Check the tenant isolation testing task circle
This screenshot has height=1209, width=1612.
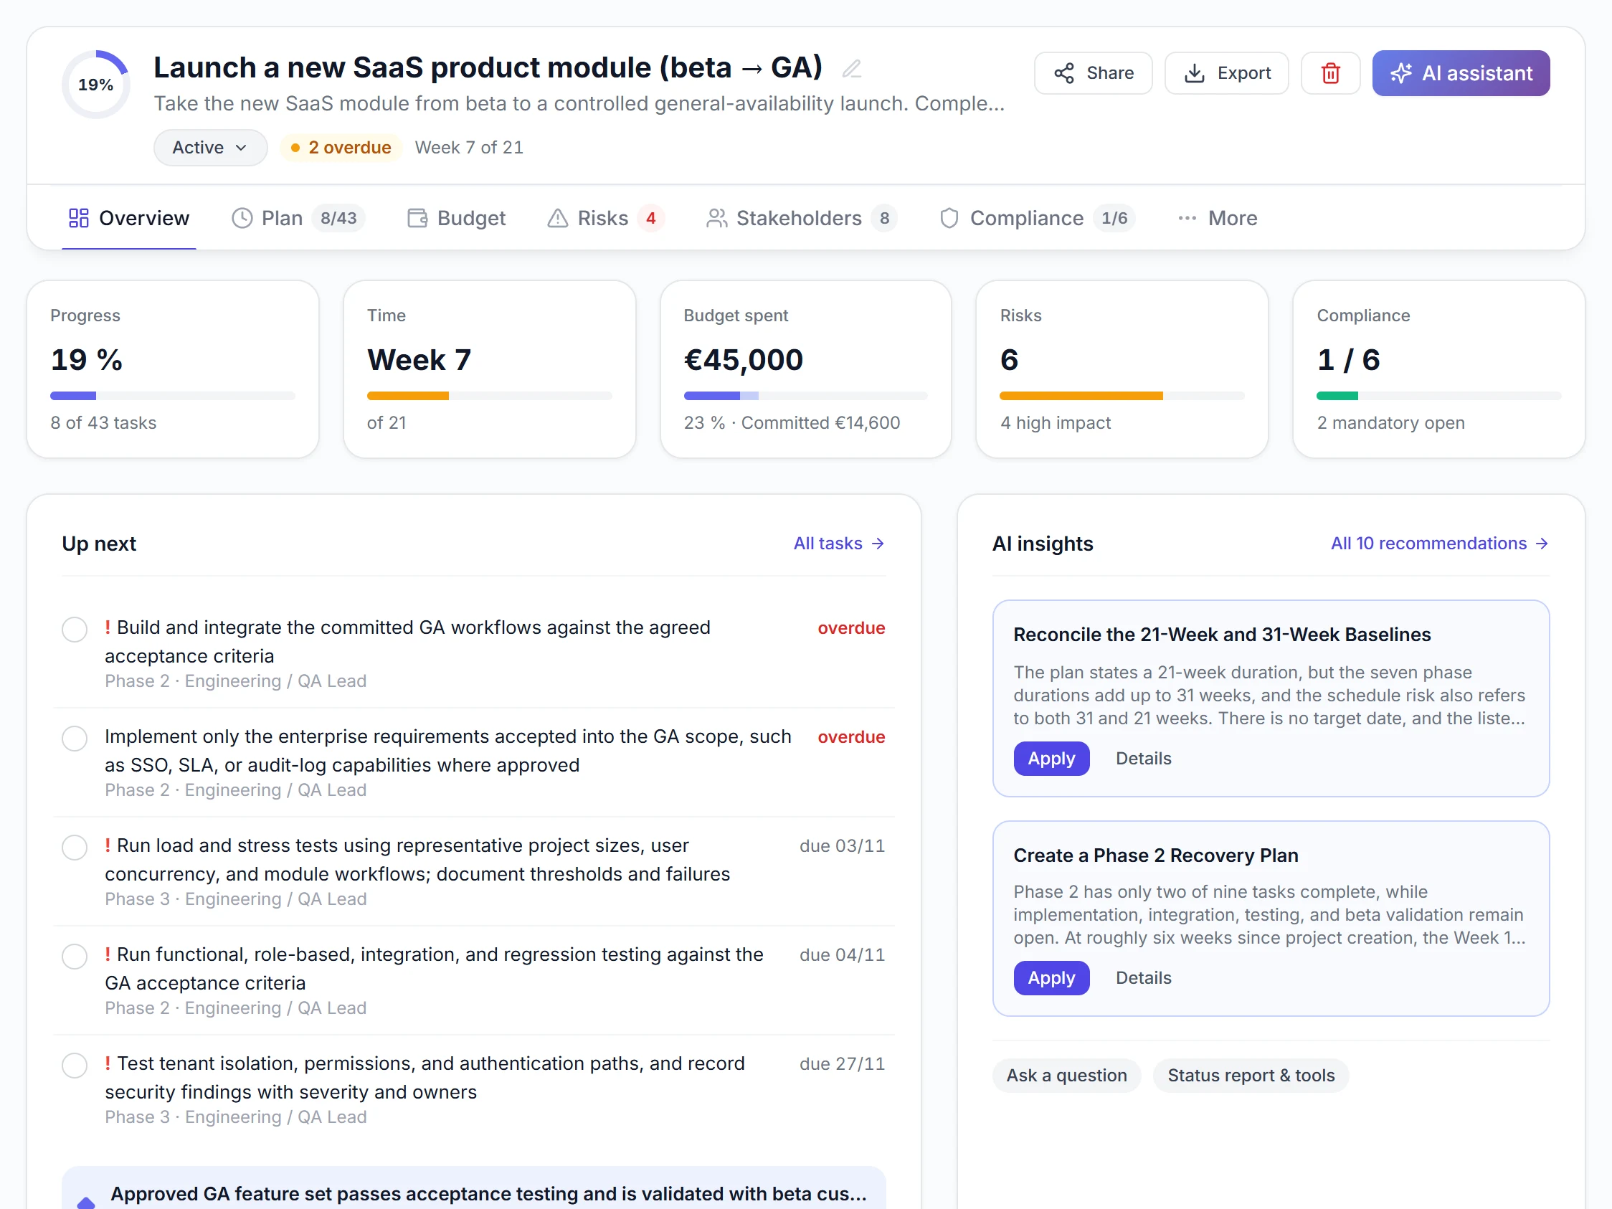(75, 1065)
